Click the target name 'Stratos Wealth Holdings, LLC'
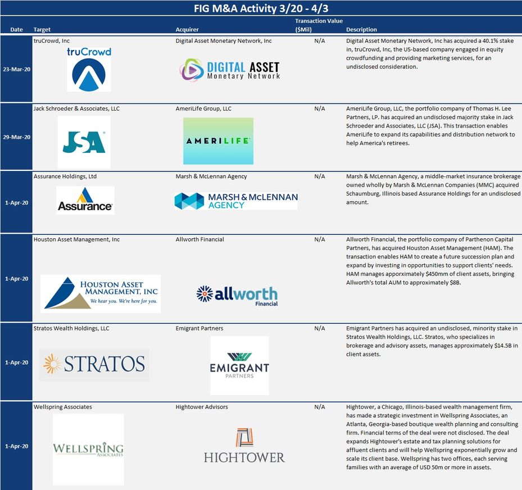Viewport: 522px width, 490px height. 71,328
